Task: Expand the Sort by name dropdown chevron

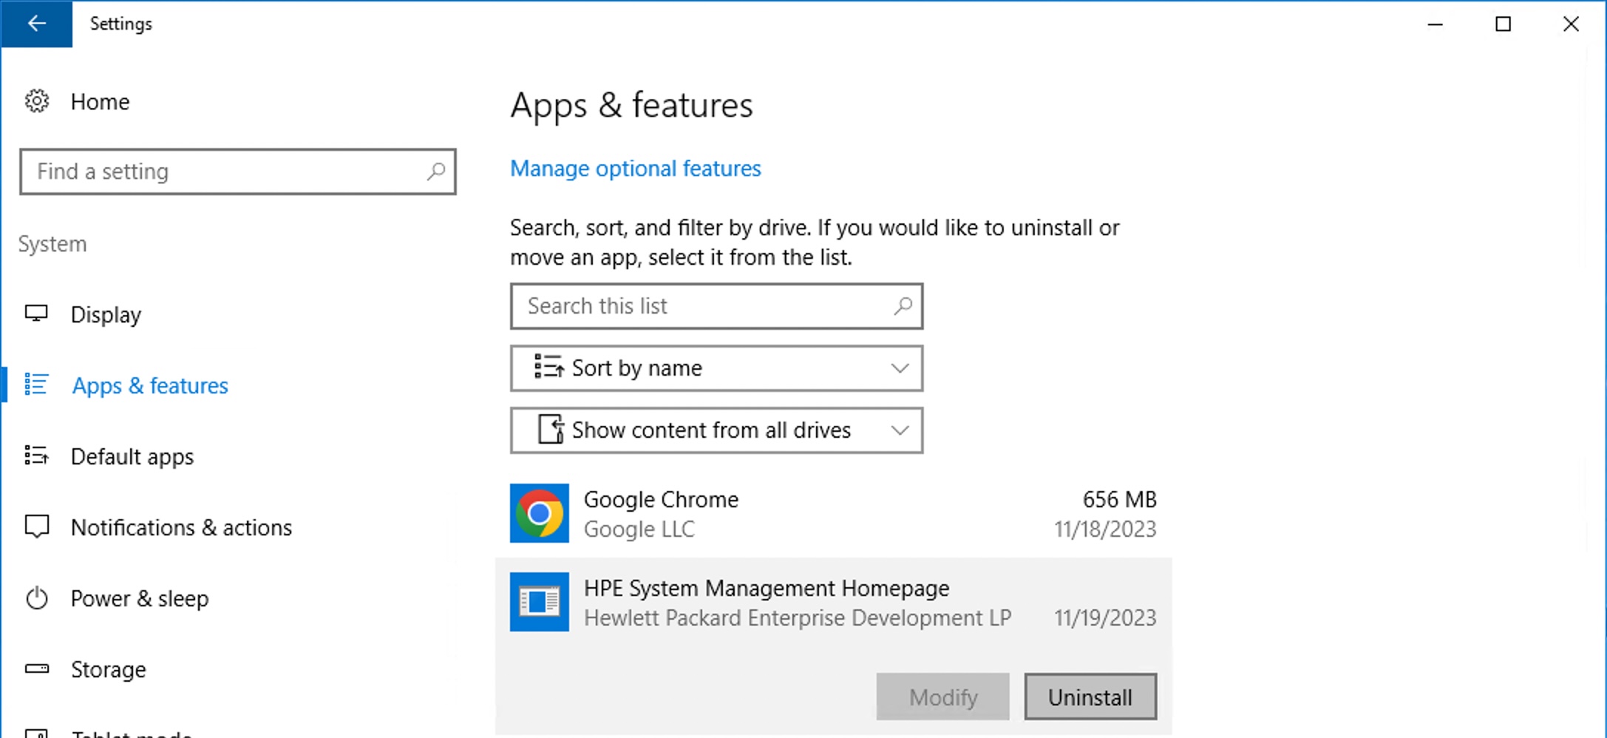Action: tap(900, 368)
